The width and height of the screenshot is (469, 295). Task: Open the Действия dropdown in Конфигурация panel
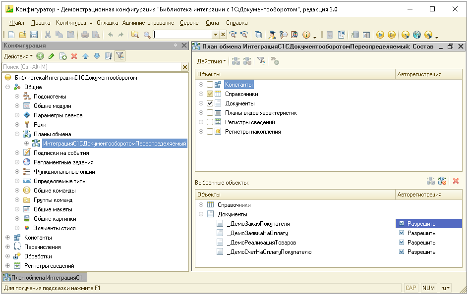(18, 56)
